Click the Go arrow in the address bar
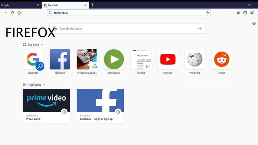Screen dimensions: 258x145 coord(207,13)
